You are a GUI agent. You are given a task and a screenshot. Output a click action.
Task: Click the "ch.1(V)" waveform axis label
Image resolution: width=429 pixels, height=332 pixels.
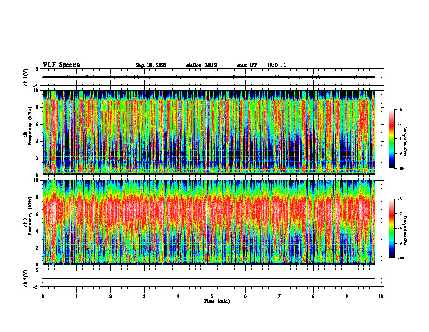pos(25,77)
